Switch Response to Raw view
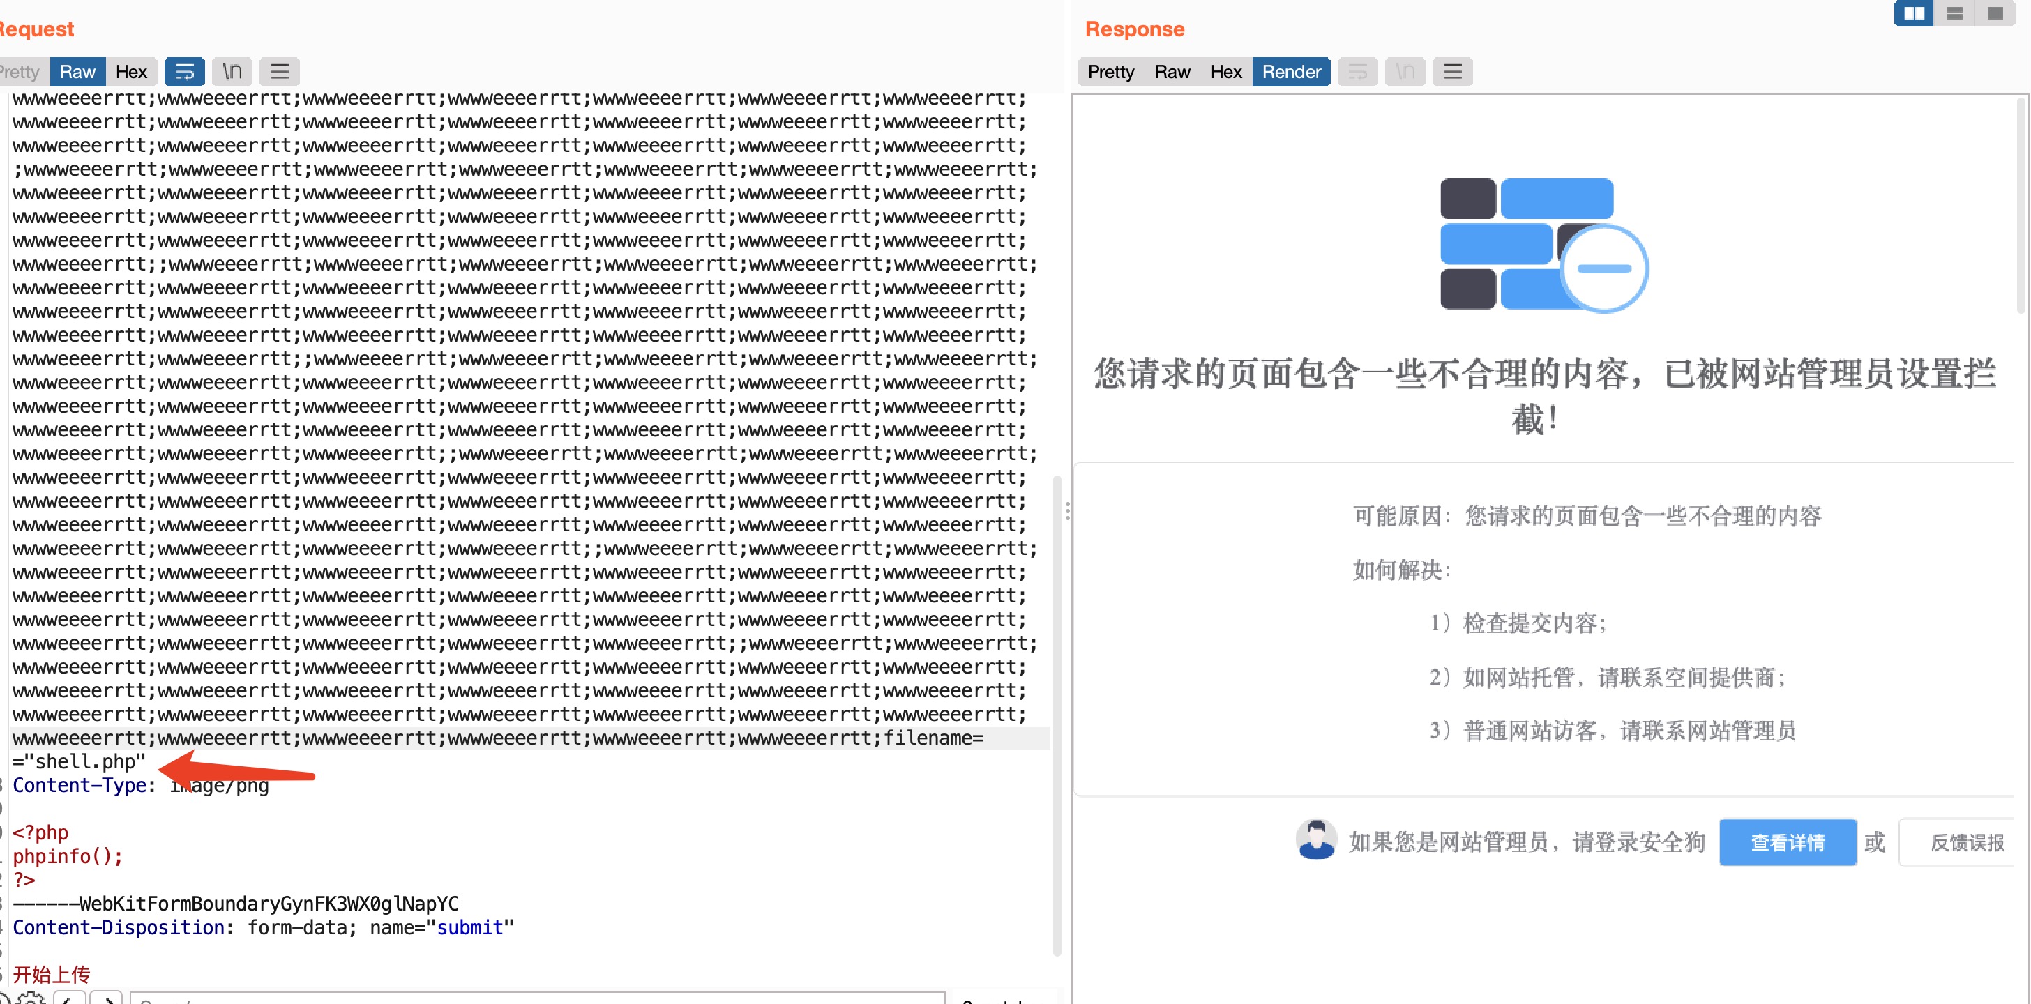This screenshot has width=2031, height=1004. coord(1172,72)
